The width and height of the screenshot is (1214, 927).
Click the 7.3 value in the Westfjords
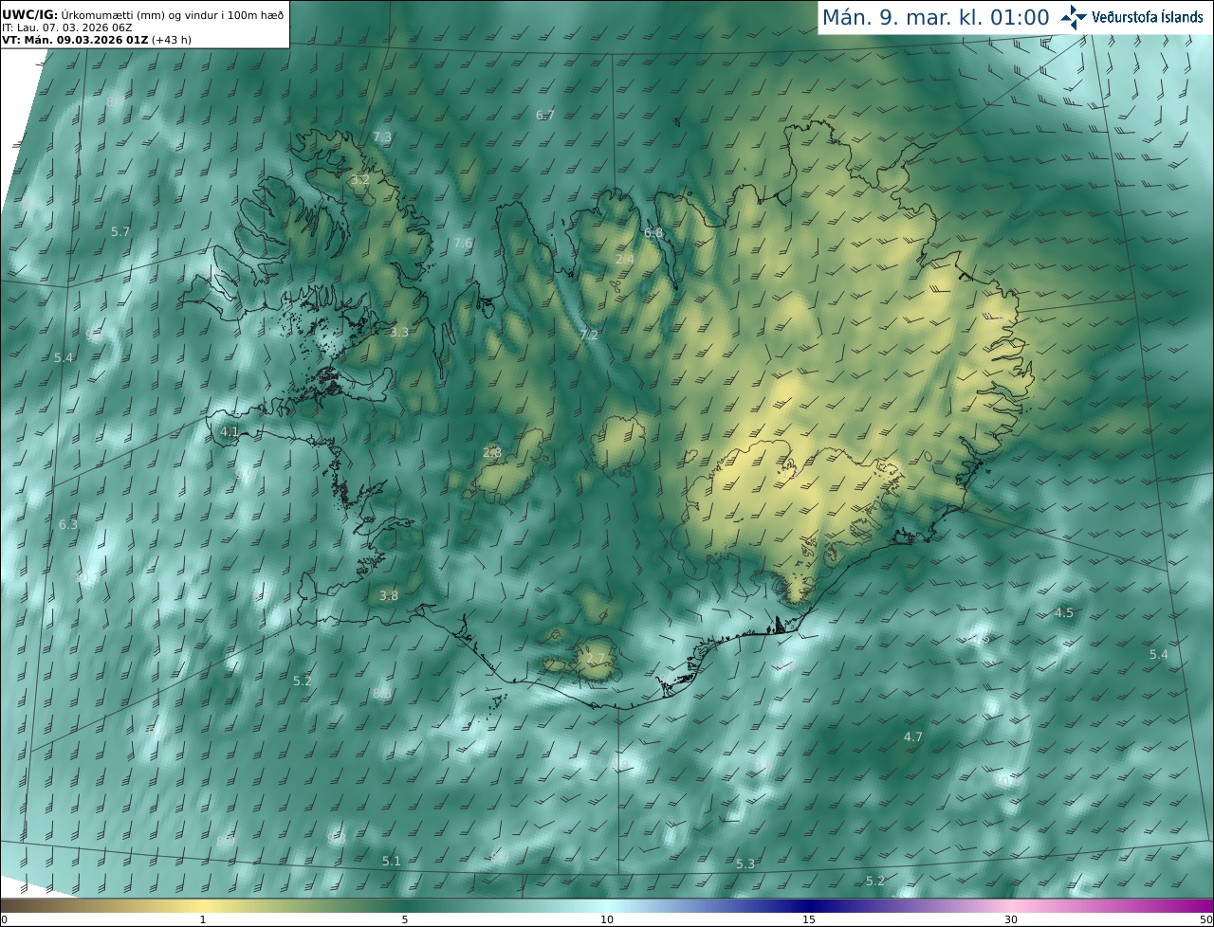pyautogui.click(x=381, y=137)
